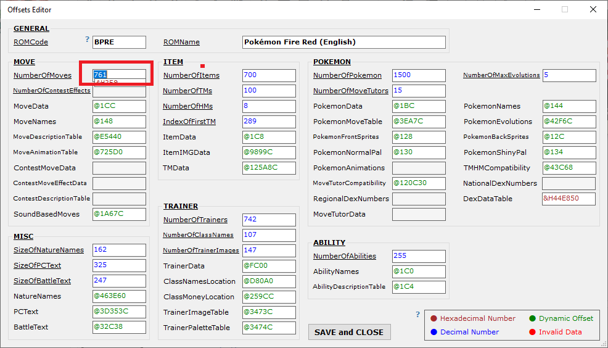Edit the NumberOfItems value field

tap(268, 75)
